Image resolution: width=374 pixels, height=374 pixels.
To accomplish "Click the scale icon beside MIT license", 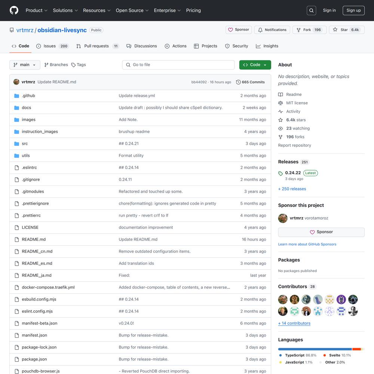I will click(280, 103).
